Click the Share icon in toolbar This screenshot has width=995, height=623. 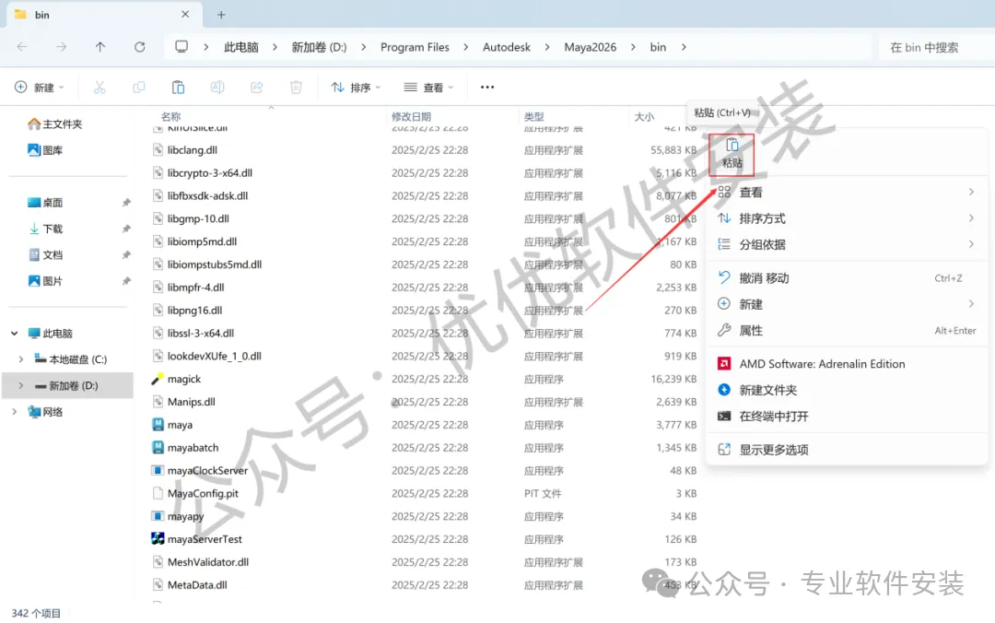click(257, 87)
